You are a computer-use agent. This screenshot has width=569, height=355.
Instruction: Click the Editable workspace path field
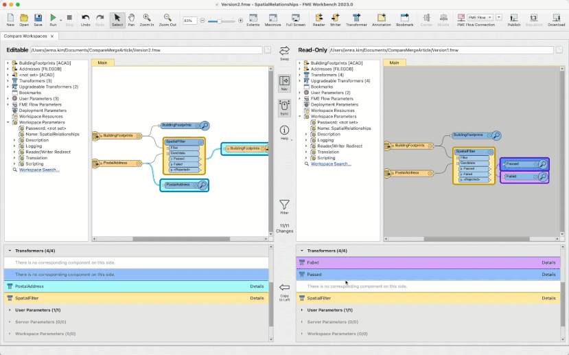tap(146, 50)
